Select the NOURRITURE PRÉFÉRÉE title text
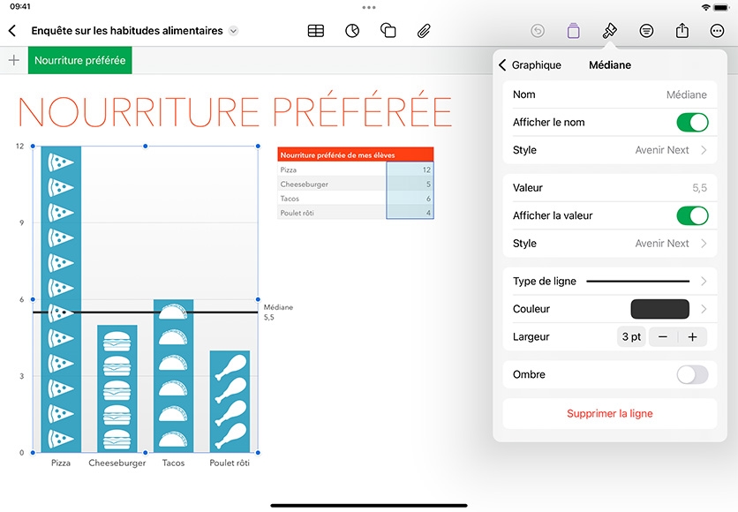This screenshot has width=738, height=512. (x=235, y=110)
